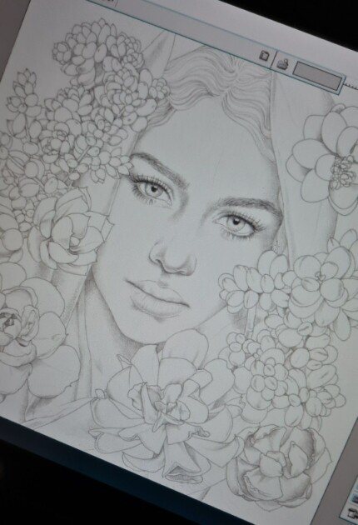Click the large flower at the right edge

(x=326, y=157)
